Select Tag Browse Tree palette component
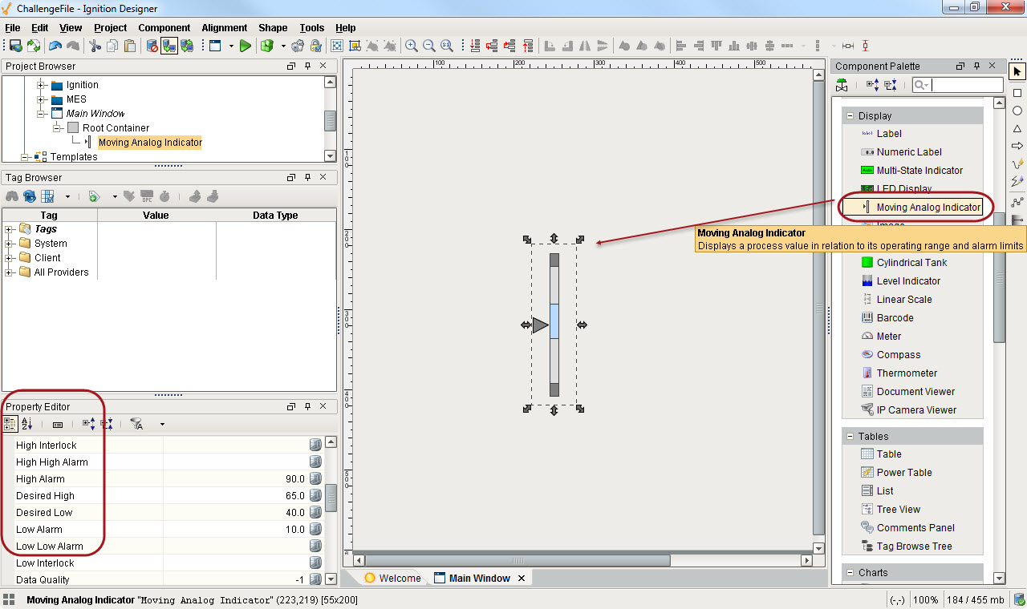This screenshot has width=1027, height=609. (x=906, y=546)
